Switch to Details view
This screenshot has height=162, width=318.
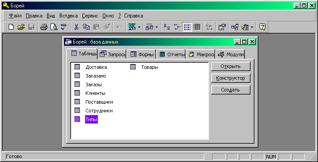point(197,27)
